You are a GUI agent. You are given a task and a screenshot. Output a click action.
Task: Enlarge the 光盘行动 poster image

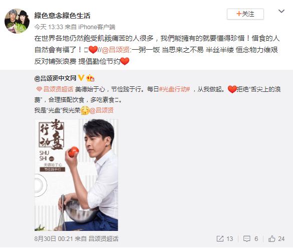[x=76, y=175]
